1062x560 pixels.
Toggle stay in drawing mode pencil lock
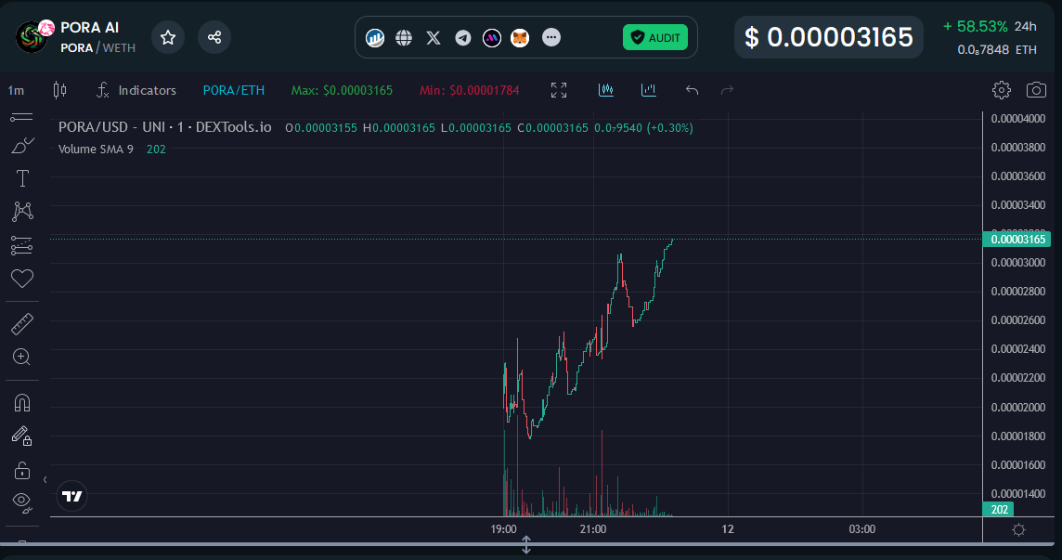point(22,436)
